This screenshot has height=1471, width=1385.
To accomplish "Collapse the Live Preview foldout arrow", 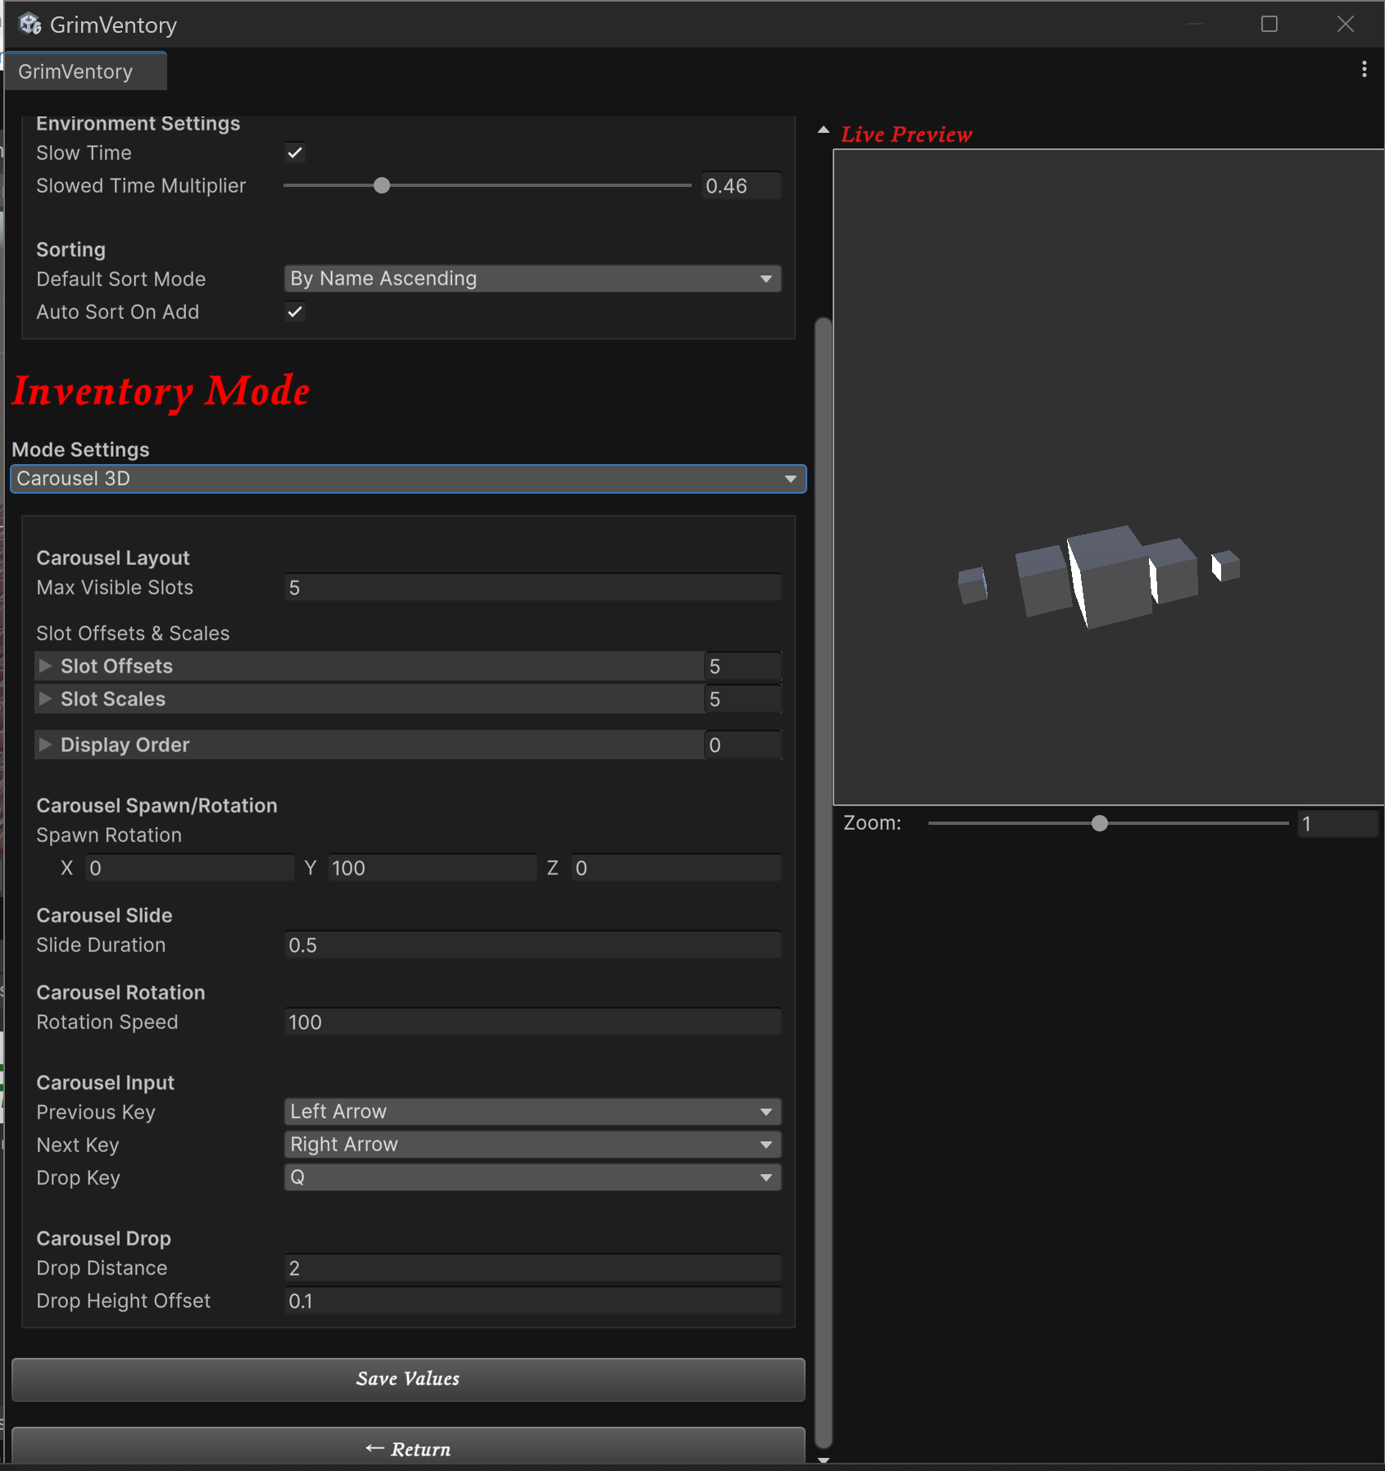I will pyautogui.click(x=824, y=130).
